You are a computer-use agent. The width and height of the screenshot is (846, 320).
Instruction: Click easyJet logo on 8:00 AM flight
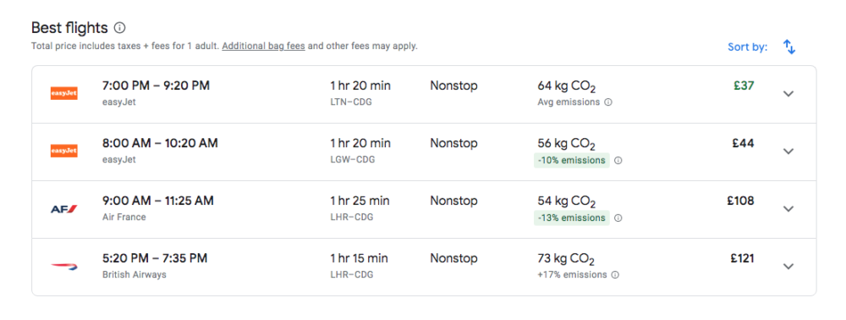point(64,151)
